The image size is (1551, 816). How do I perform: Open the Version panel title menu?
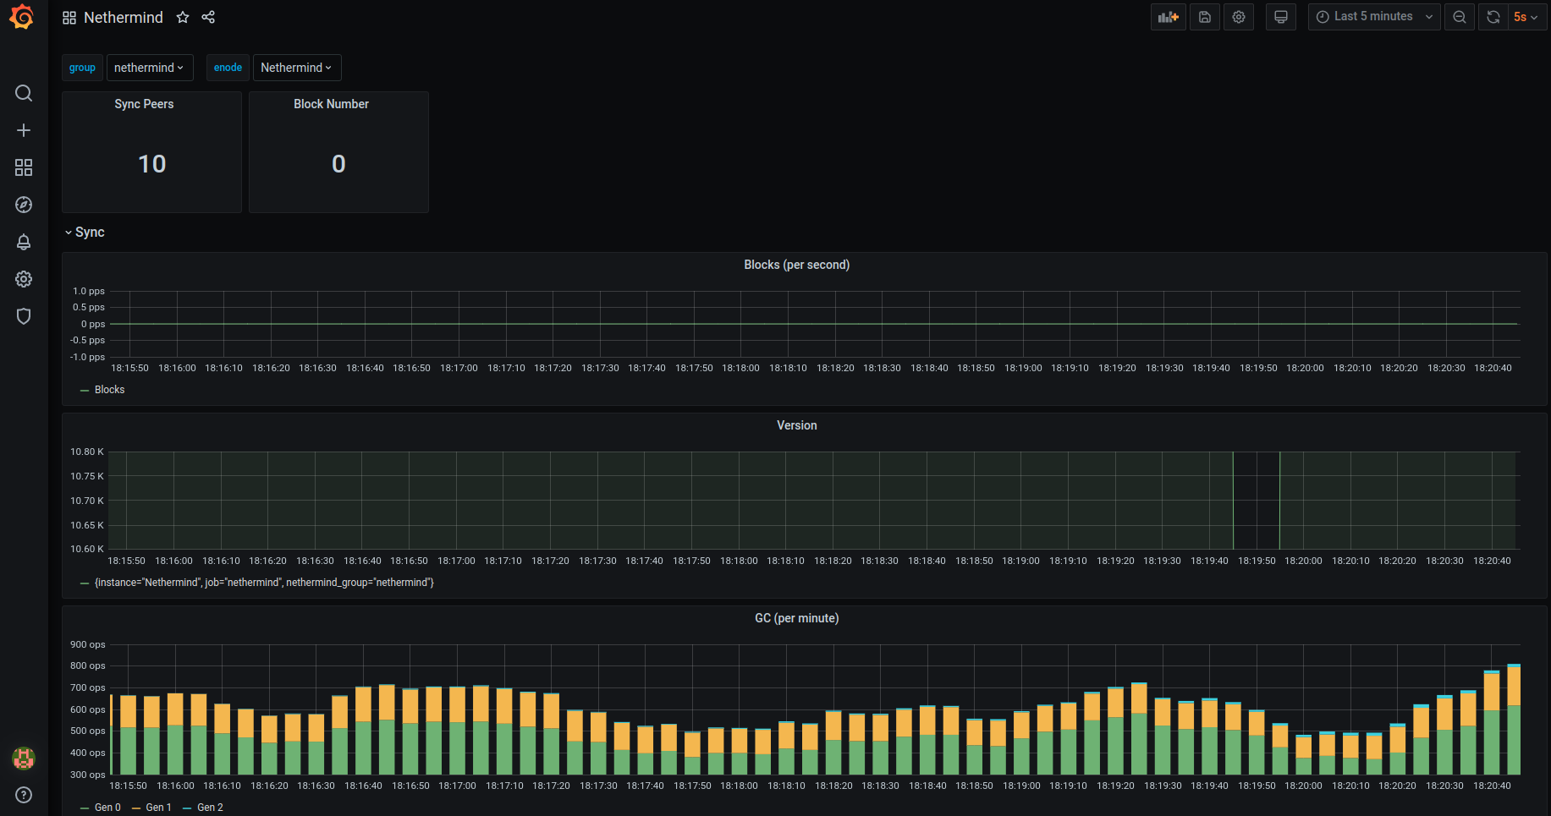[x=796, y=425]
